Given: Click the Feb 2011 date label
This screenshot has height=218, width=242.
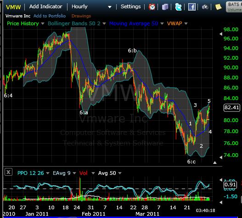Looking at the screenshot, I should [94, 214].
